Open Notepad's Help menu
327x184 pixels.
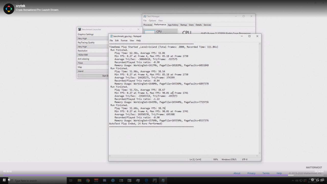(138, 40)
